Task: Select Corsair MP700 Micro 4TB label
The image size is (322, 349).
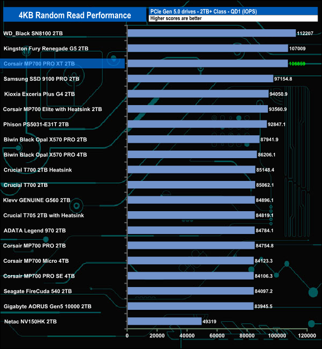Action: (36, 261)
